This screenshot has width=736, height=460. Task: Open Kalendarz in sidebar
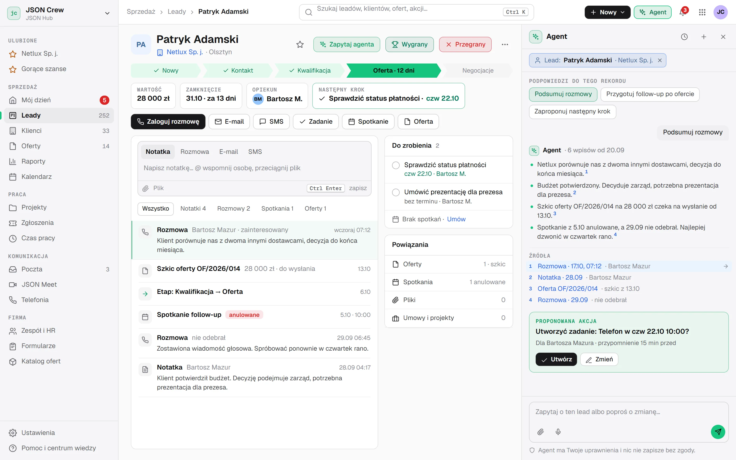(59, 177)
